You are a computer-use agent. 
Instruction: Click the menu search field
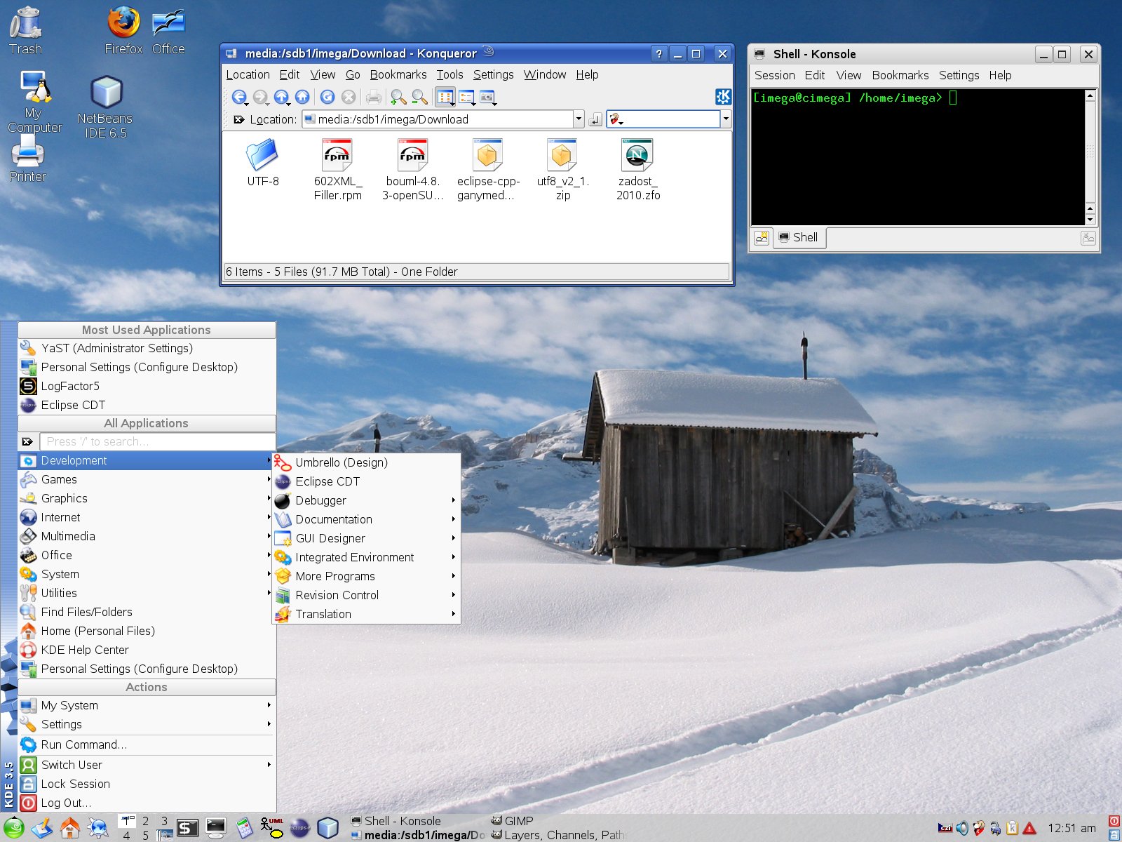coord(157,441)
